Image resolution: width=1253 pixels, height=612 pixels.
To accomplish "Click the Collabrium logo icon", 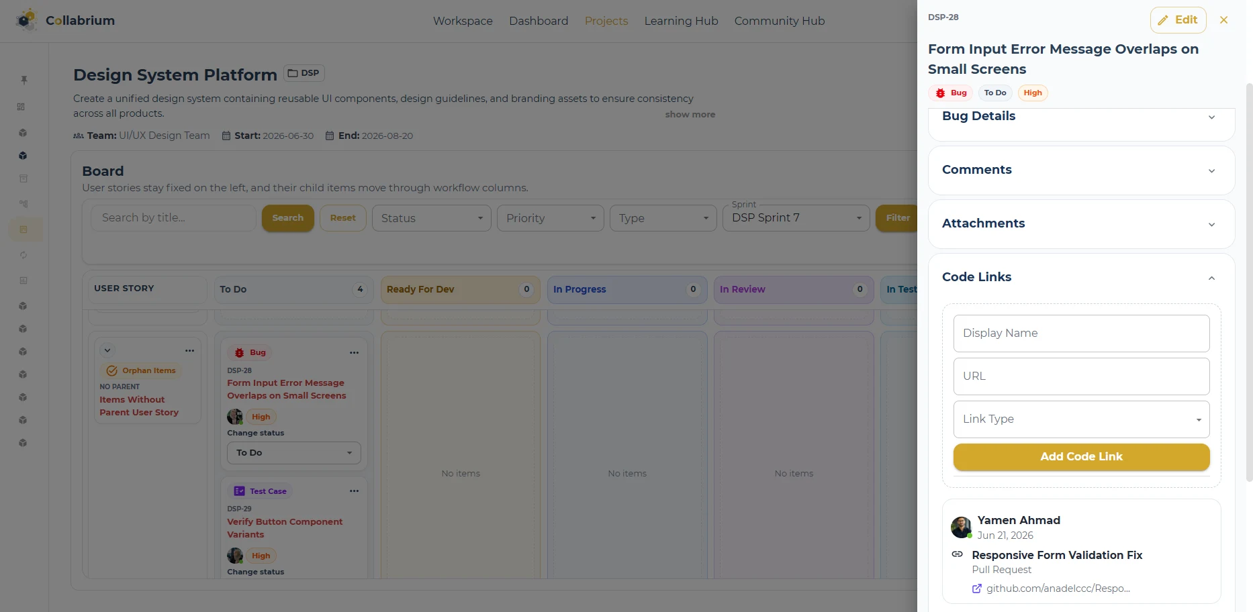I will coord(26,20).
